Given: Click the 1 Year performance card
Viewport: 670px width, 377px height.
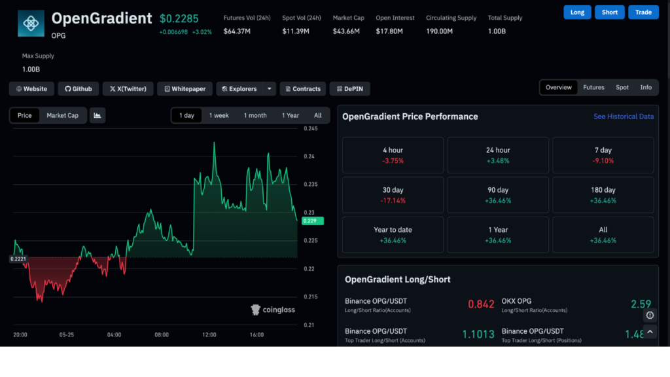Looking at the screenshot, I should pos(498,235).
